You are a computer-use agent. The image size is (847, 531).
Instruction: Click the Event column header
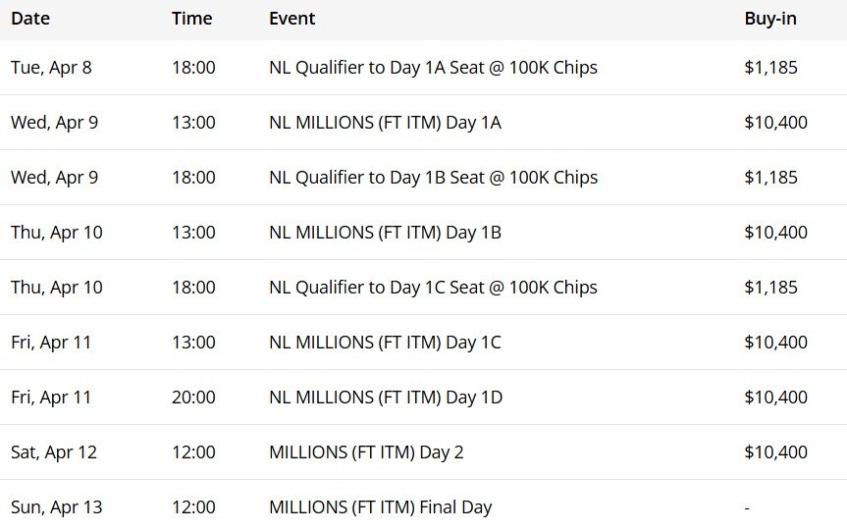292,19
